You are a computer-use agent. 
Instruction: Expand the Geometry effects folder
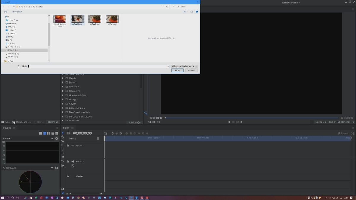pyautogui.click(x=63, y=91)
